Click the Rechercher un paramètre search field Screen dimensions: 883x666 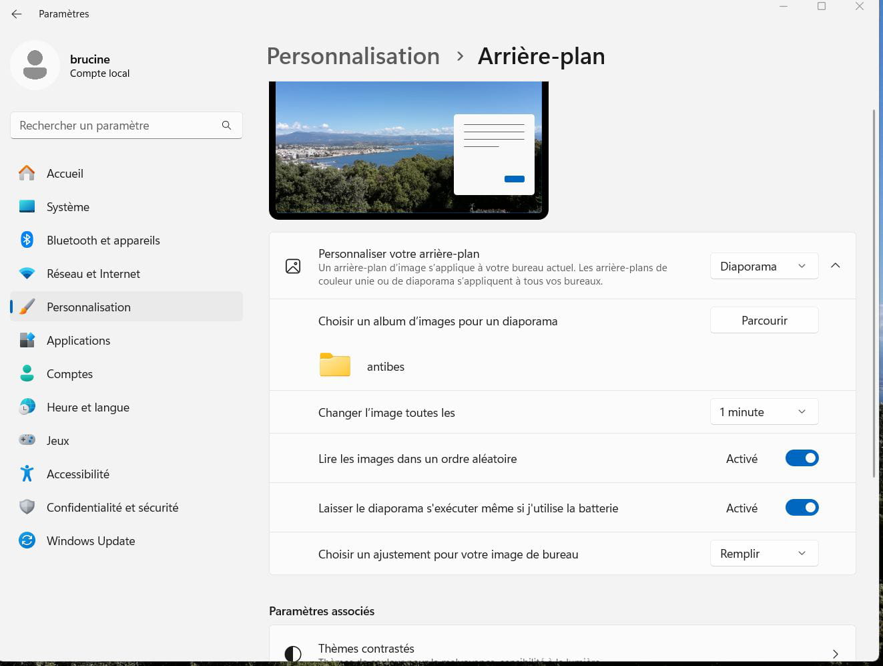[117, 126]
